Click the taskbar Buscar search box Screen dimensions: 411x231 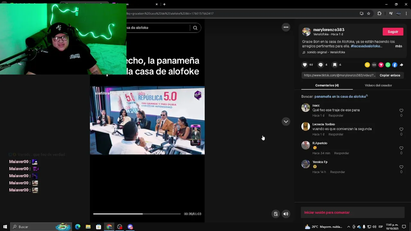point(41,227)
